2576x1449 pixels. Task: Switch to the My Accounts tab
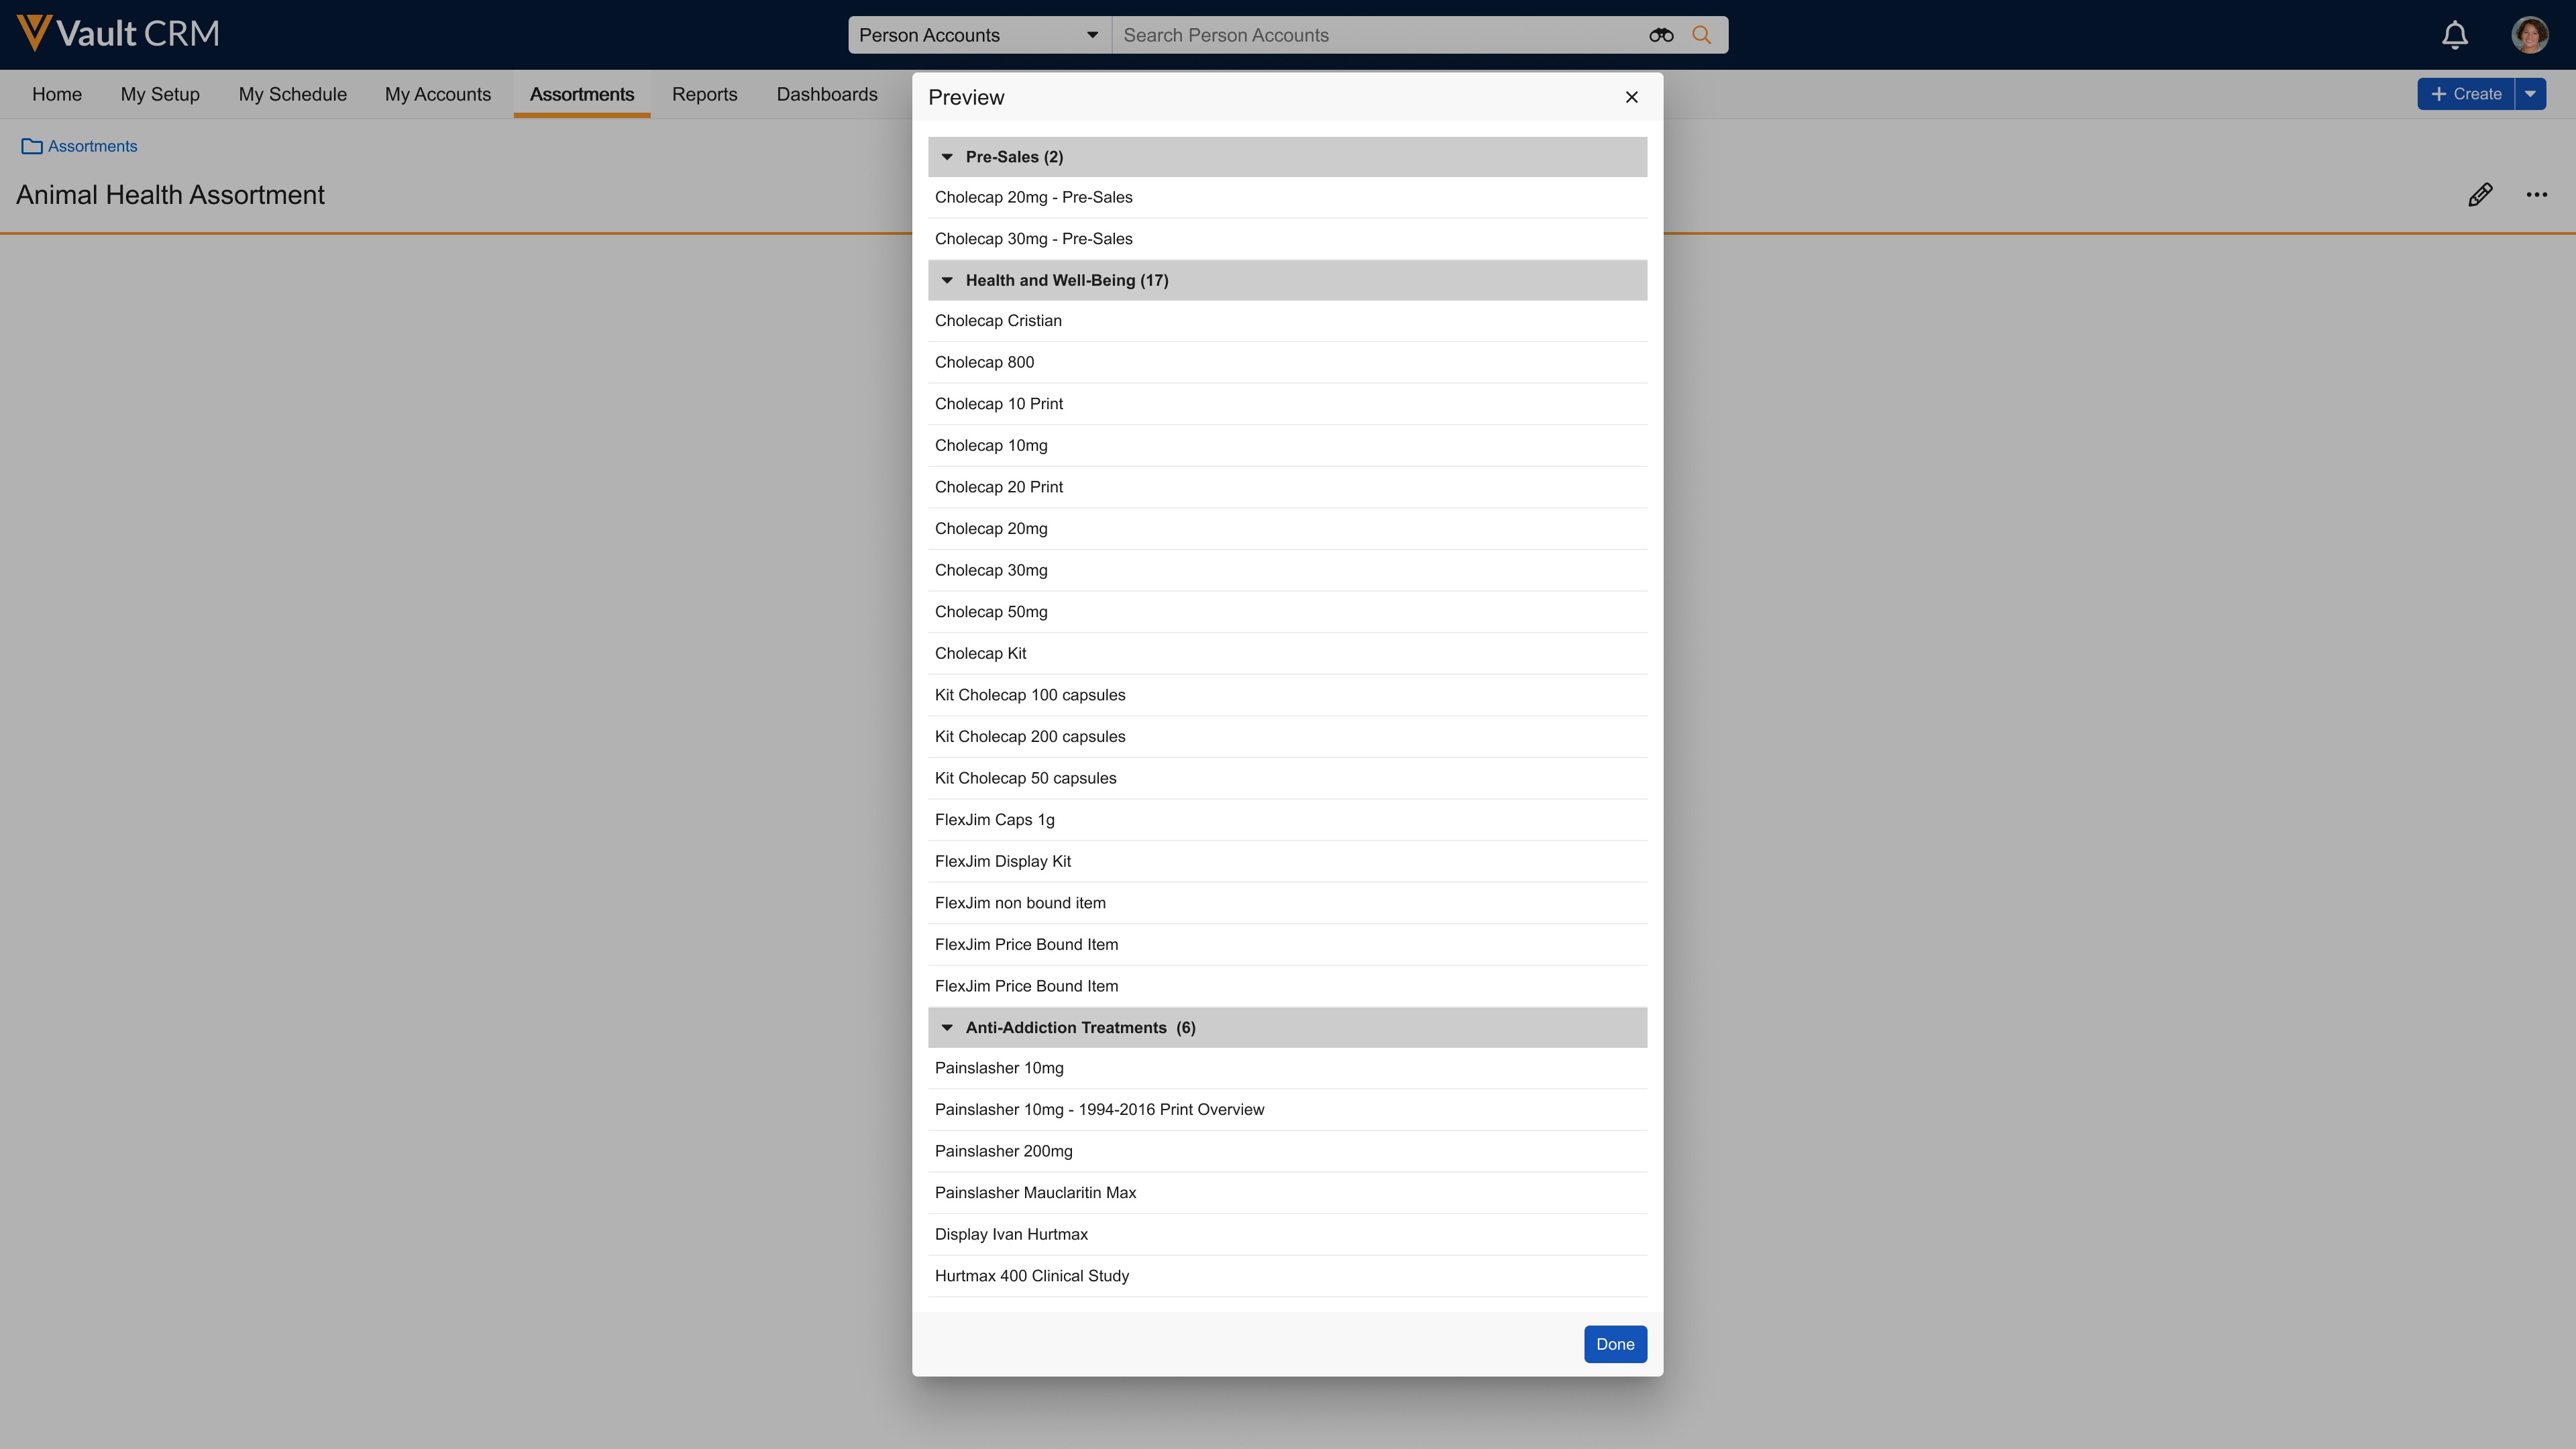[x=437, y=94]
